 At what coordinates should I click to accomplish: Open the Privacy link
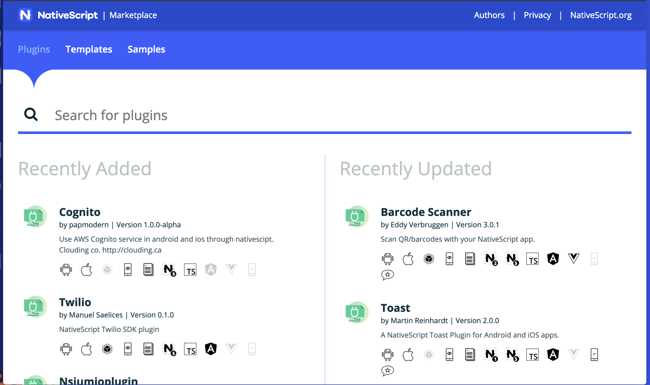(x=537, y=15)
